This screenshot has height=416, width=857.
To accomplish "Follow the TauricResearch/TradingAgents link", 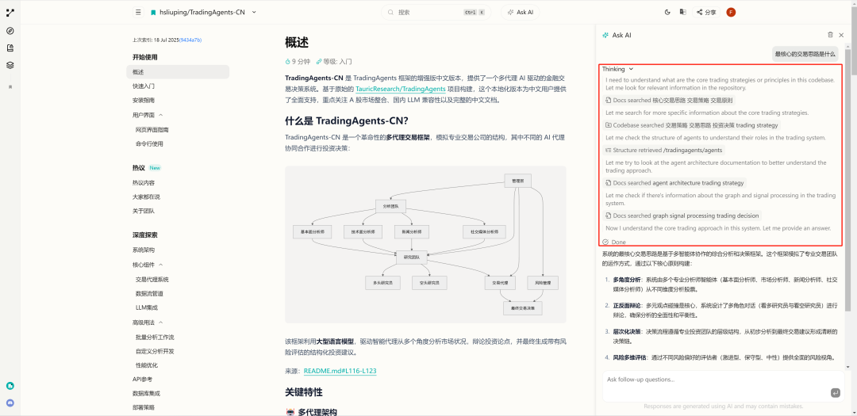I will point(401,89).
